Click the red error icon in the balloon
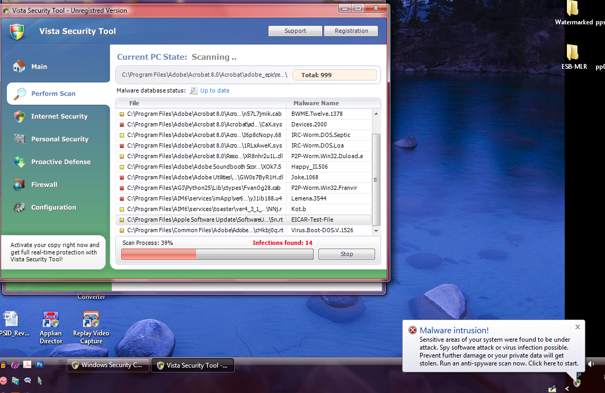 (413, 330)
